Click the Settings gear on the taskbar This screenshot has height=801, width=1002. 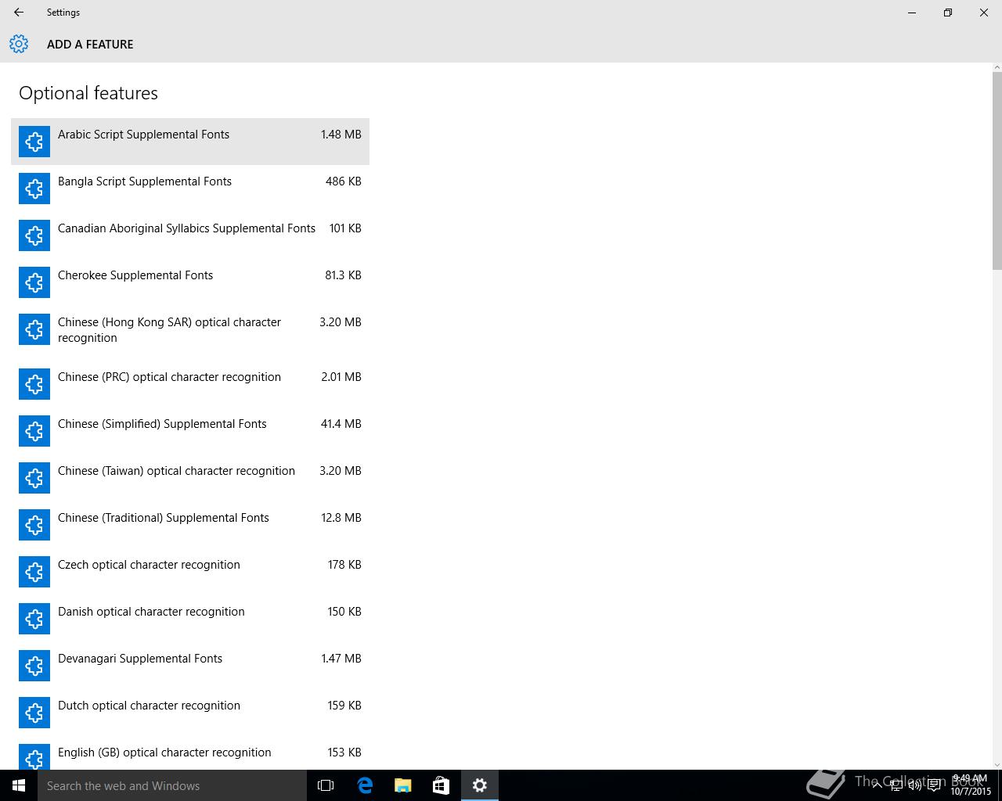pyautogui.click(x=480, y=785)
